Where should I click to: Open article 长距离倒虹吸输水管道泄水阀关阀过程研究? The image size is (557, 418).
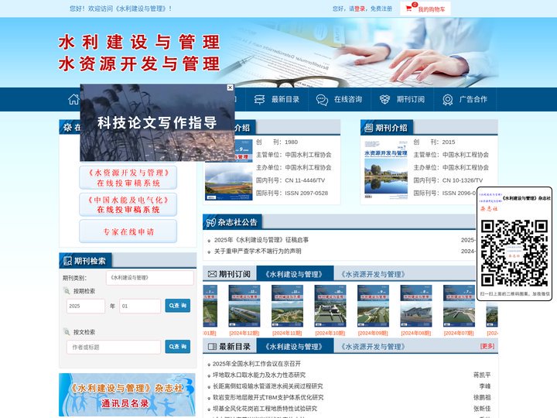pyautogui.click(x=268, y=386)
